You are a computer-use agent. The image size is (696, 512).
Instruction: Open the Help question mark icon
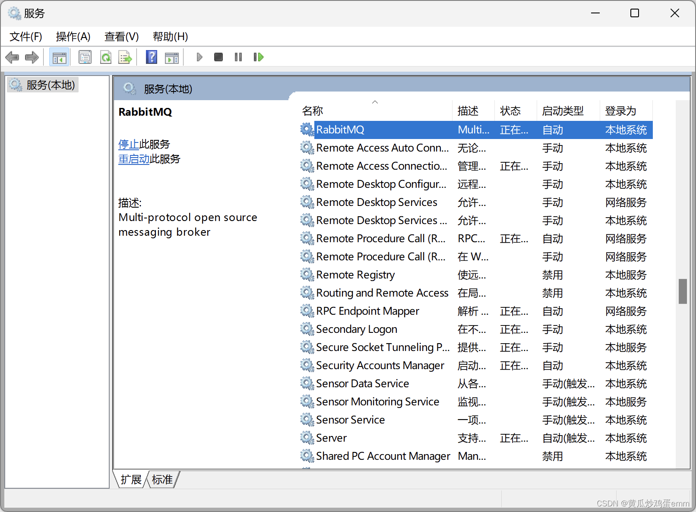point(152,57)
